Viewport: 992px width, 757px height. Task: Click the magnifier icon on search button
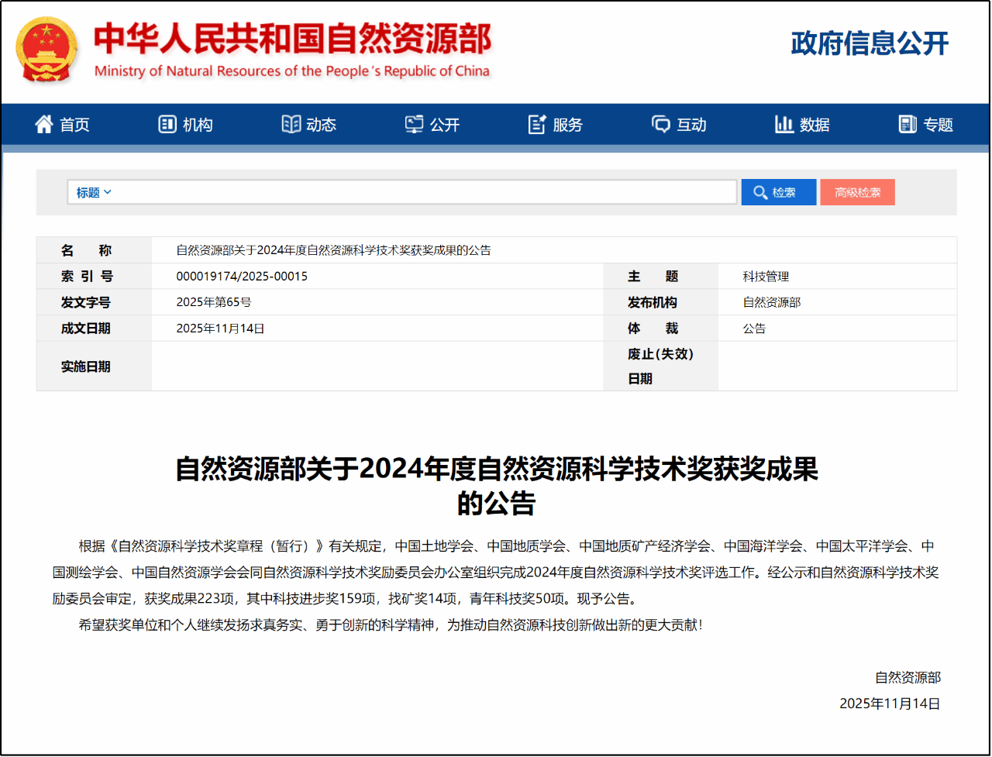pos(760,192)
